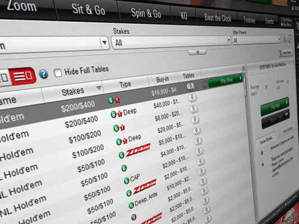The height and width of the screenshot is (224, 299).
Task: Click the red star in the $20,000 Deep row
Action: click(x=125, y=141)
